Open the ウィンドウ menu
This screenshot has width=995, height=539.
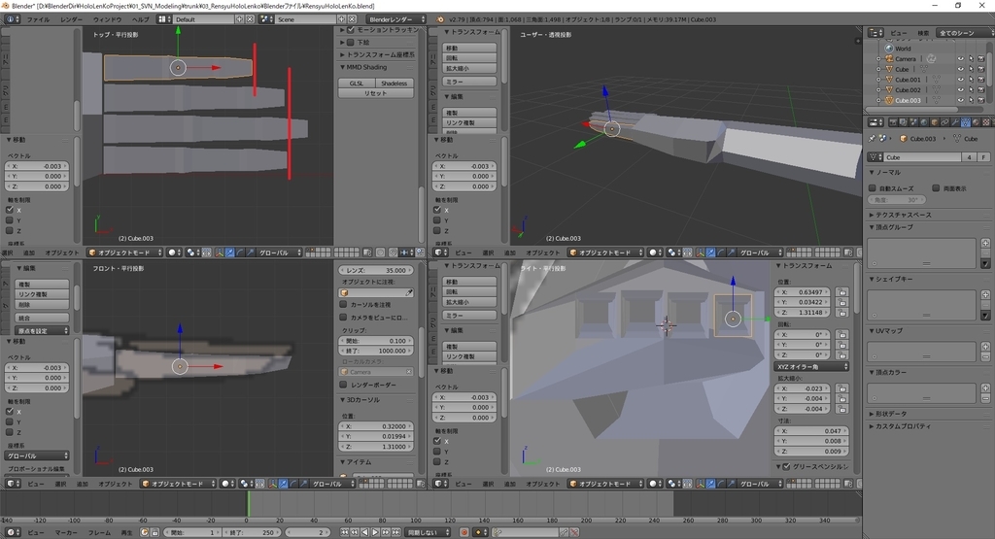point(107,19)
